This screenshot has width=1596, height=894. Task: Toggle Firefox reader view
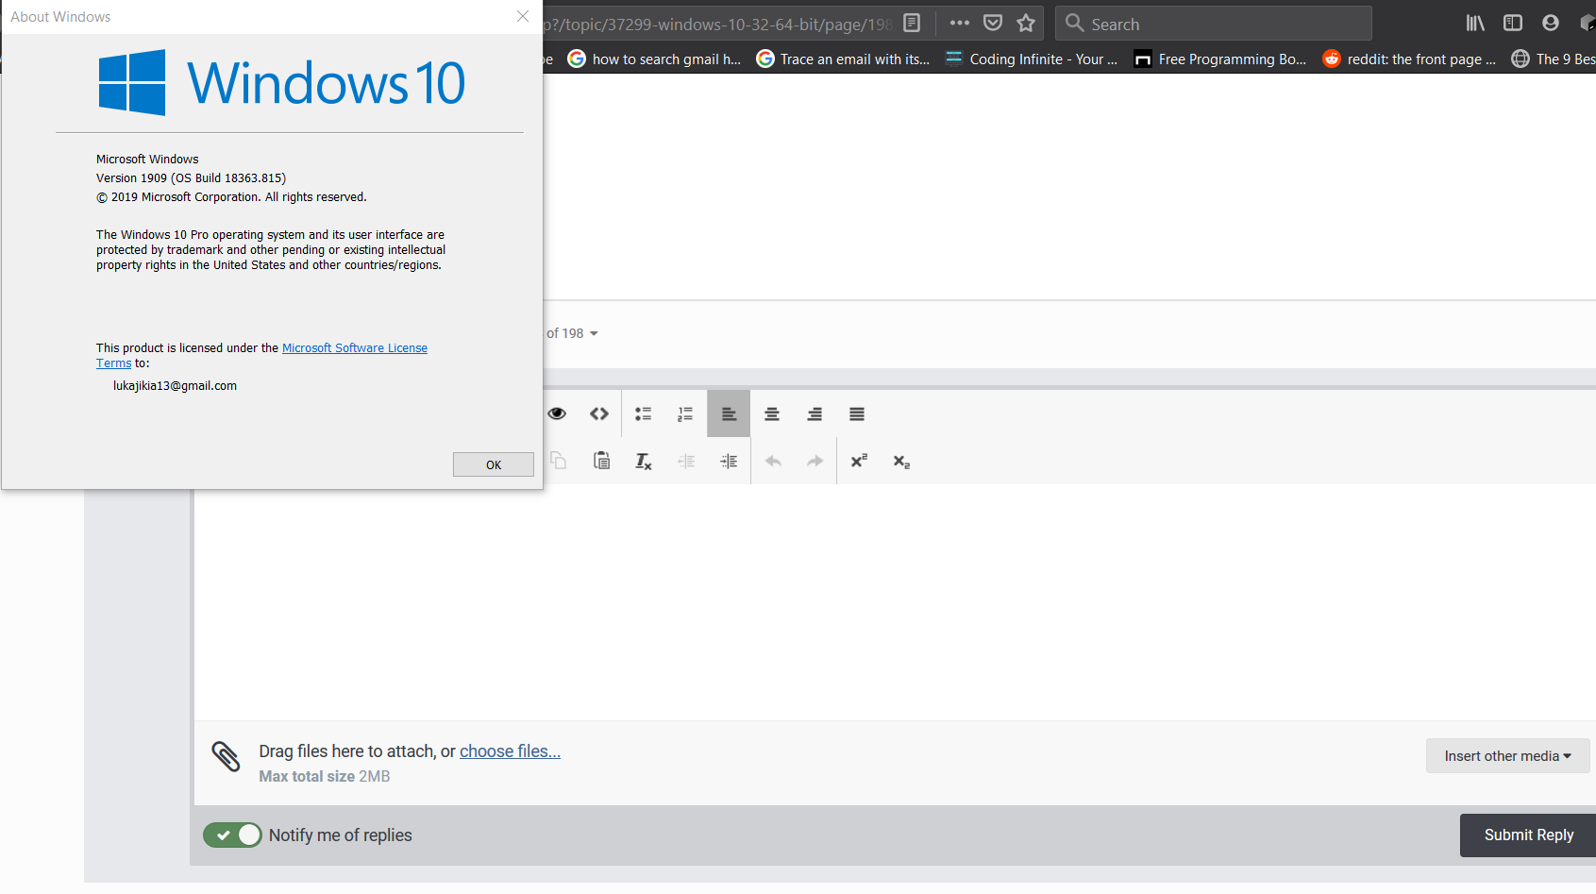click(912, 24)
